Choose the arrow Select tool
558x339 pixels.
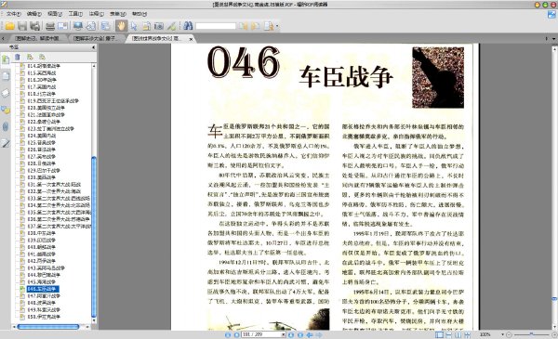pos(134,26)
